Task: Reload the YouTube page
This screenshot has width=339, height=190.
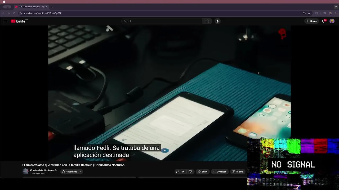Action: (x=14, y=13)
